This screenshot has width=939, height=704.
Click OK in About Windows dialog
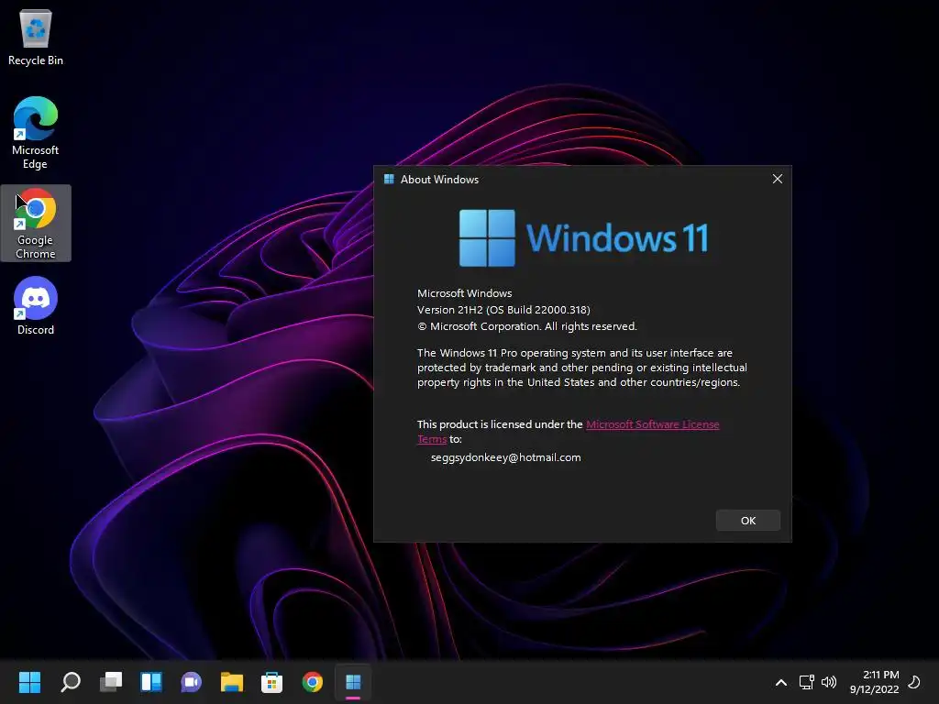click(748, 521)
